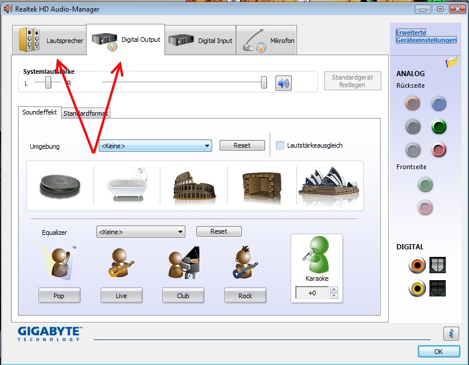Click the OK button
The image size is (469, 365).
coord(439,352)
